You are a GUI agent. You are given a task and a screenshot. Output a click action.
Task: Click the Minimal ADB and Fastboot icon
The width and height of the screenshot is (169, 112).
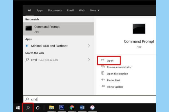[27, 46]
